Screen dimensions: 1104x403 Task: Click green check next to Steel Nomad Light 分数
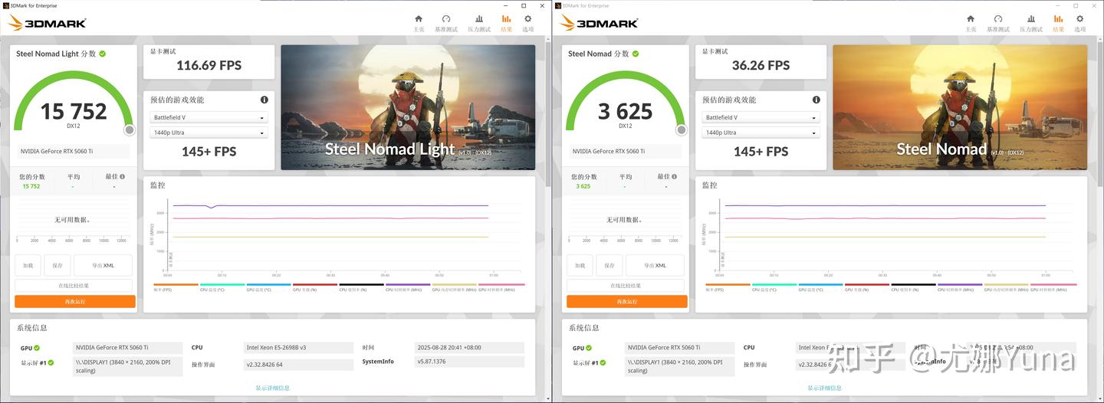102,54
